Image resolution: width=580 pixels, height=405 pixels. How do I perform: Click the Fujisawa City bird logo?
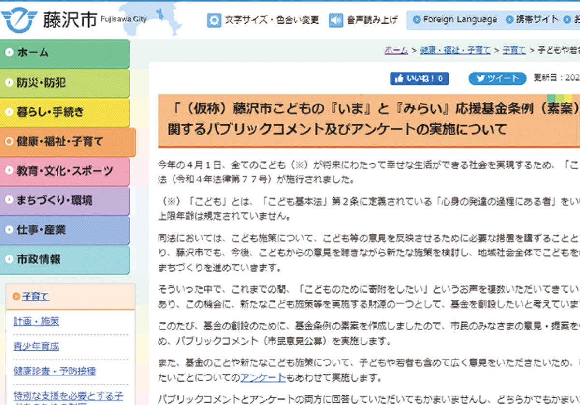tap(19, 19)
